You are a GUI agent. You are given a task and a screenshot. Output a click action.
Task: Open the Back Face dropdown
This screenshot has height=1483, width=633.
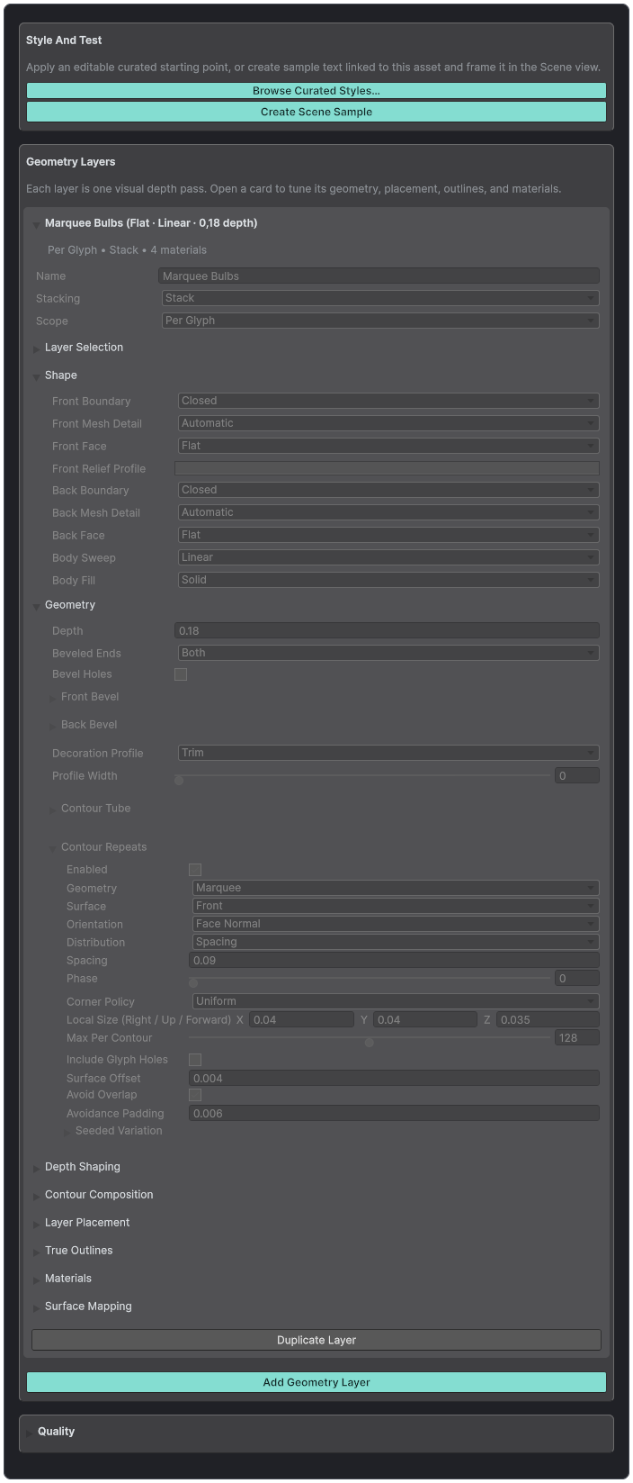[x=388, y=535]
